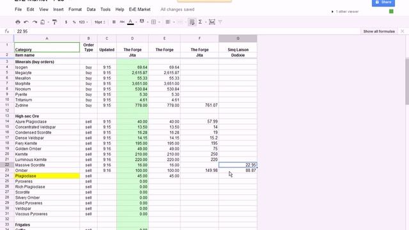Click the text color A icon
409x230 pixels.
pos(130,22)
